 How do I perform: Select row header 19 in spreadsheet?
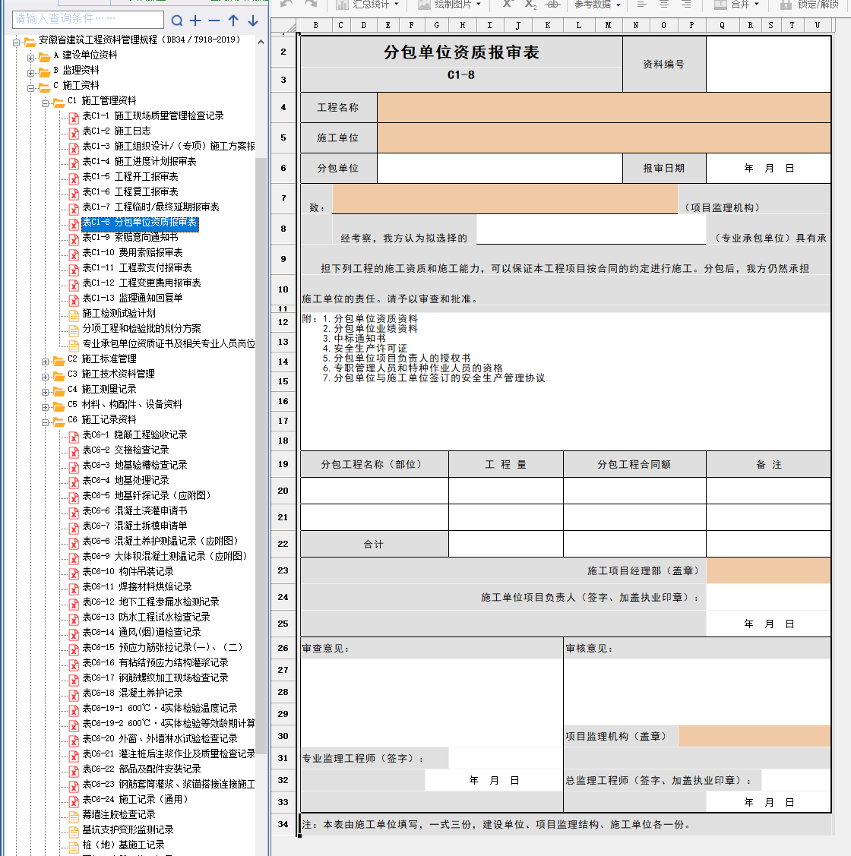coord(283,464)
